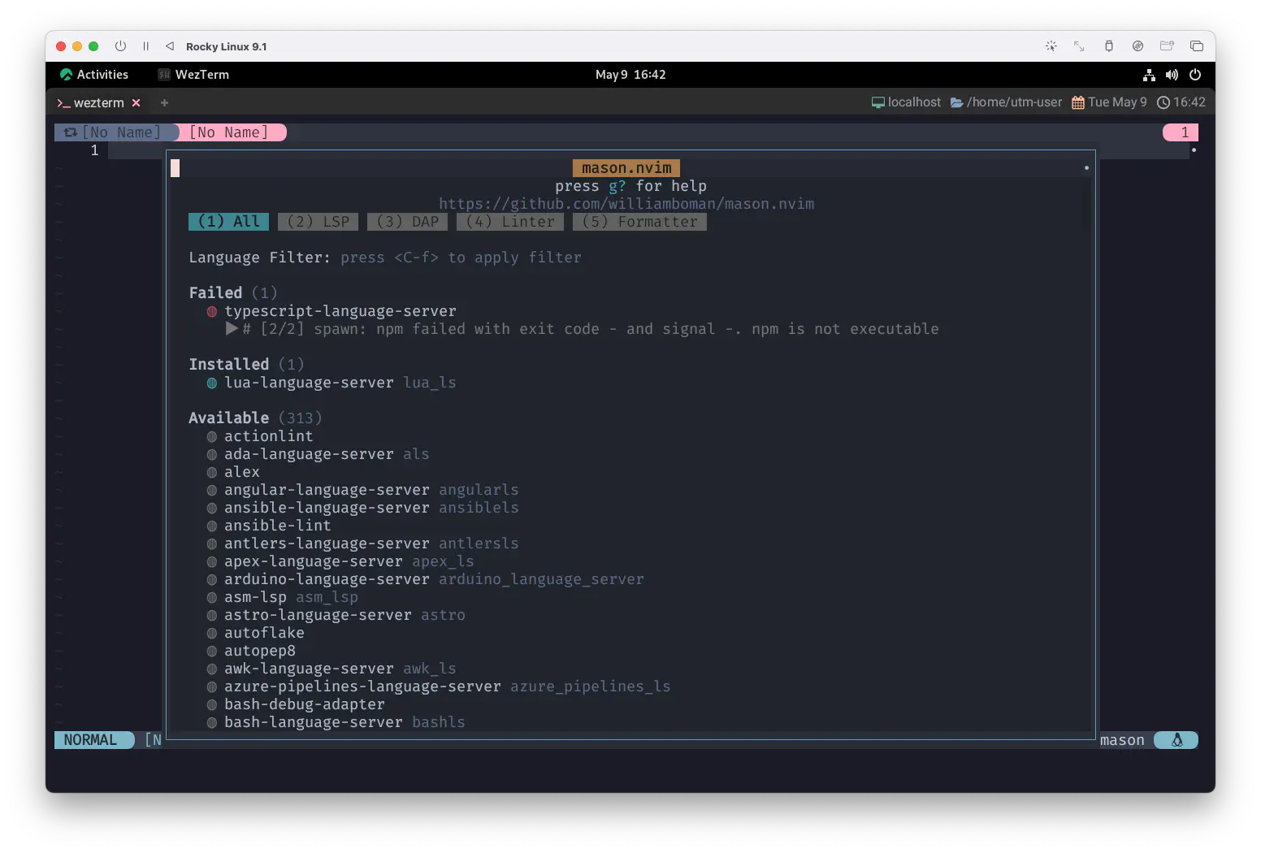Image resolution: width=1261 pixels, height=853 pixels.
Task: Click the localhost monitor icon in the status area
Action: pos(878,102)
